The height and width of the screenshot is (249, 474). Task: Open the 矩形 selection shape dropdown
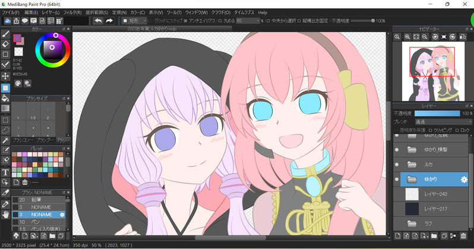pos(134,21)
